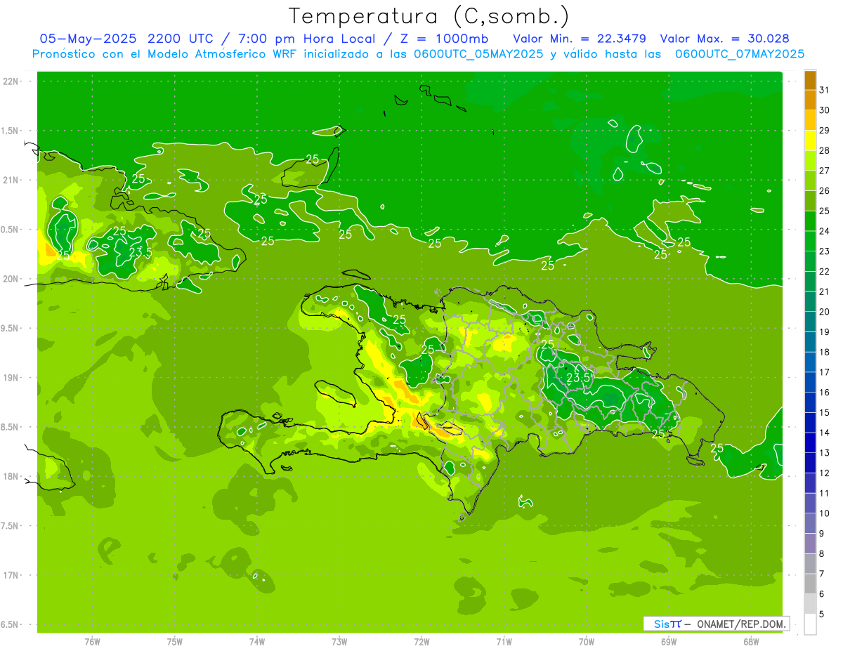Click the '71W' longitude axis label

click(x=504, y=642)
